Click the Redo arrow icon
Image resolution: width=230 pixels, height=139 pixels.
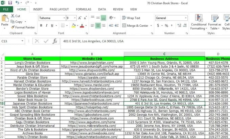pos(27,3)
